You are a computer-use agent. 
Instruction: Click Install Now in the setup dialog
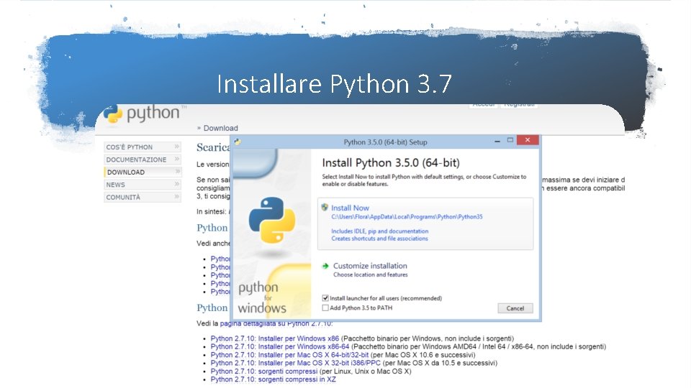(x=350, y=208)
